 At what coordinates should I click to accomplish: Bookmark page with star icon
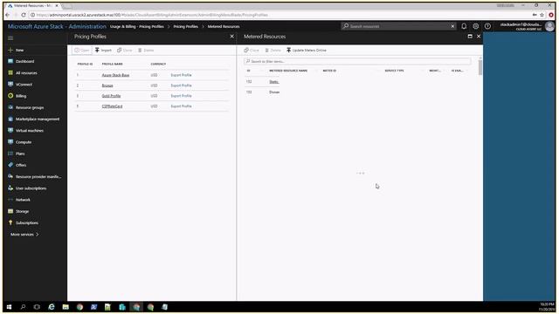542,15
